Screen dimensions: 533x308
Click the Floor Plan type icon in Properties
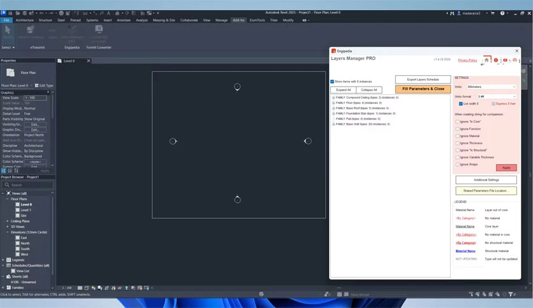(10, 73)
